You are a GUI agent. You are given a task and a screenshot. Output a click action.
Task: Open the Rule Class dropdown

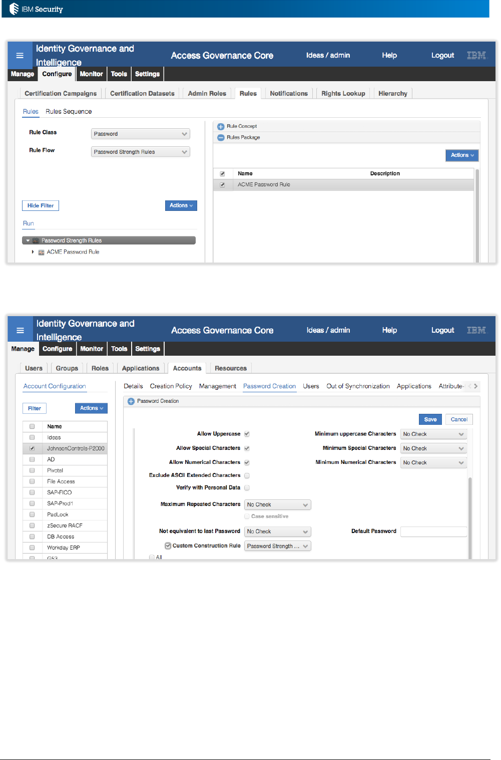coord(141,134)
